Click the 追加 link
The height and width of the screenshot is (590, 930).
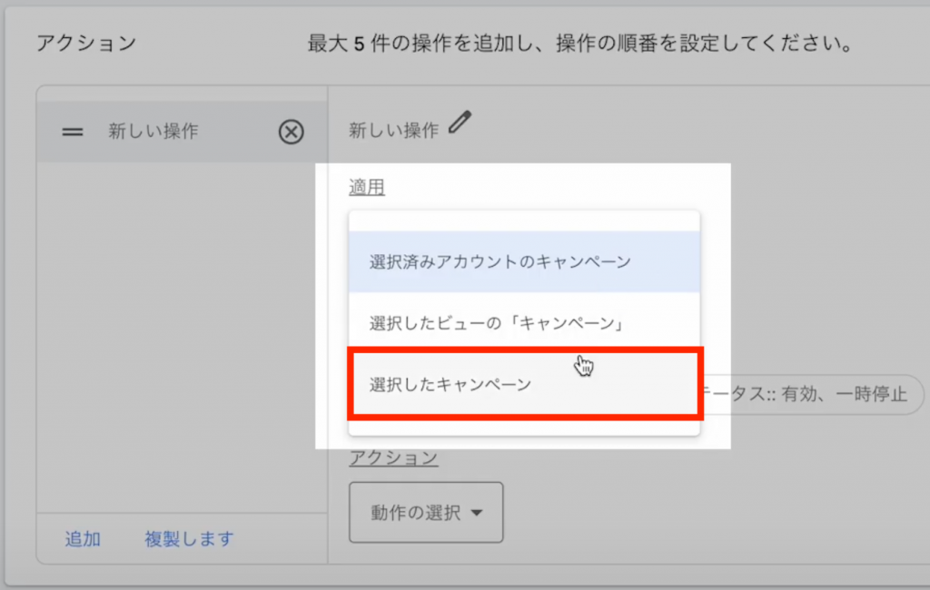pos(83,538)
